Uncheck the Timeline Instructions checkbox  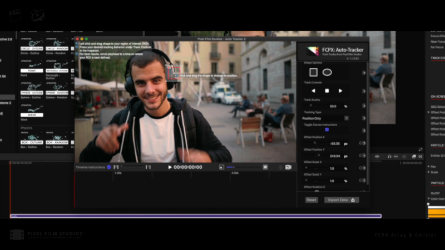pyautogui.click(x=109, y=167)
